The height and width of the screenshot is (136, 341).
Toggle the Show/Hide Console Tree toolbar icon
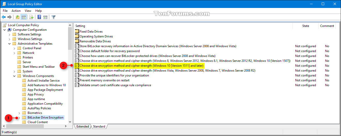coord(23,17)
